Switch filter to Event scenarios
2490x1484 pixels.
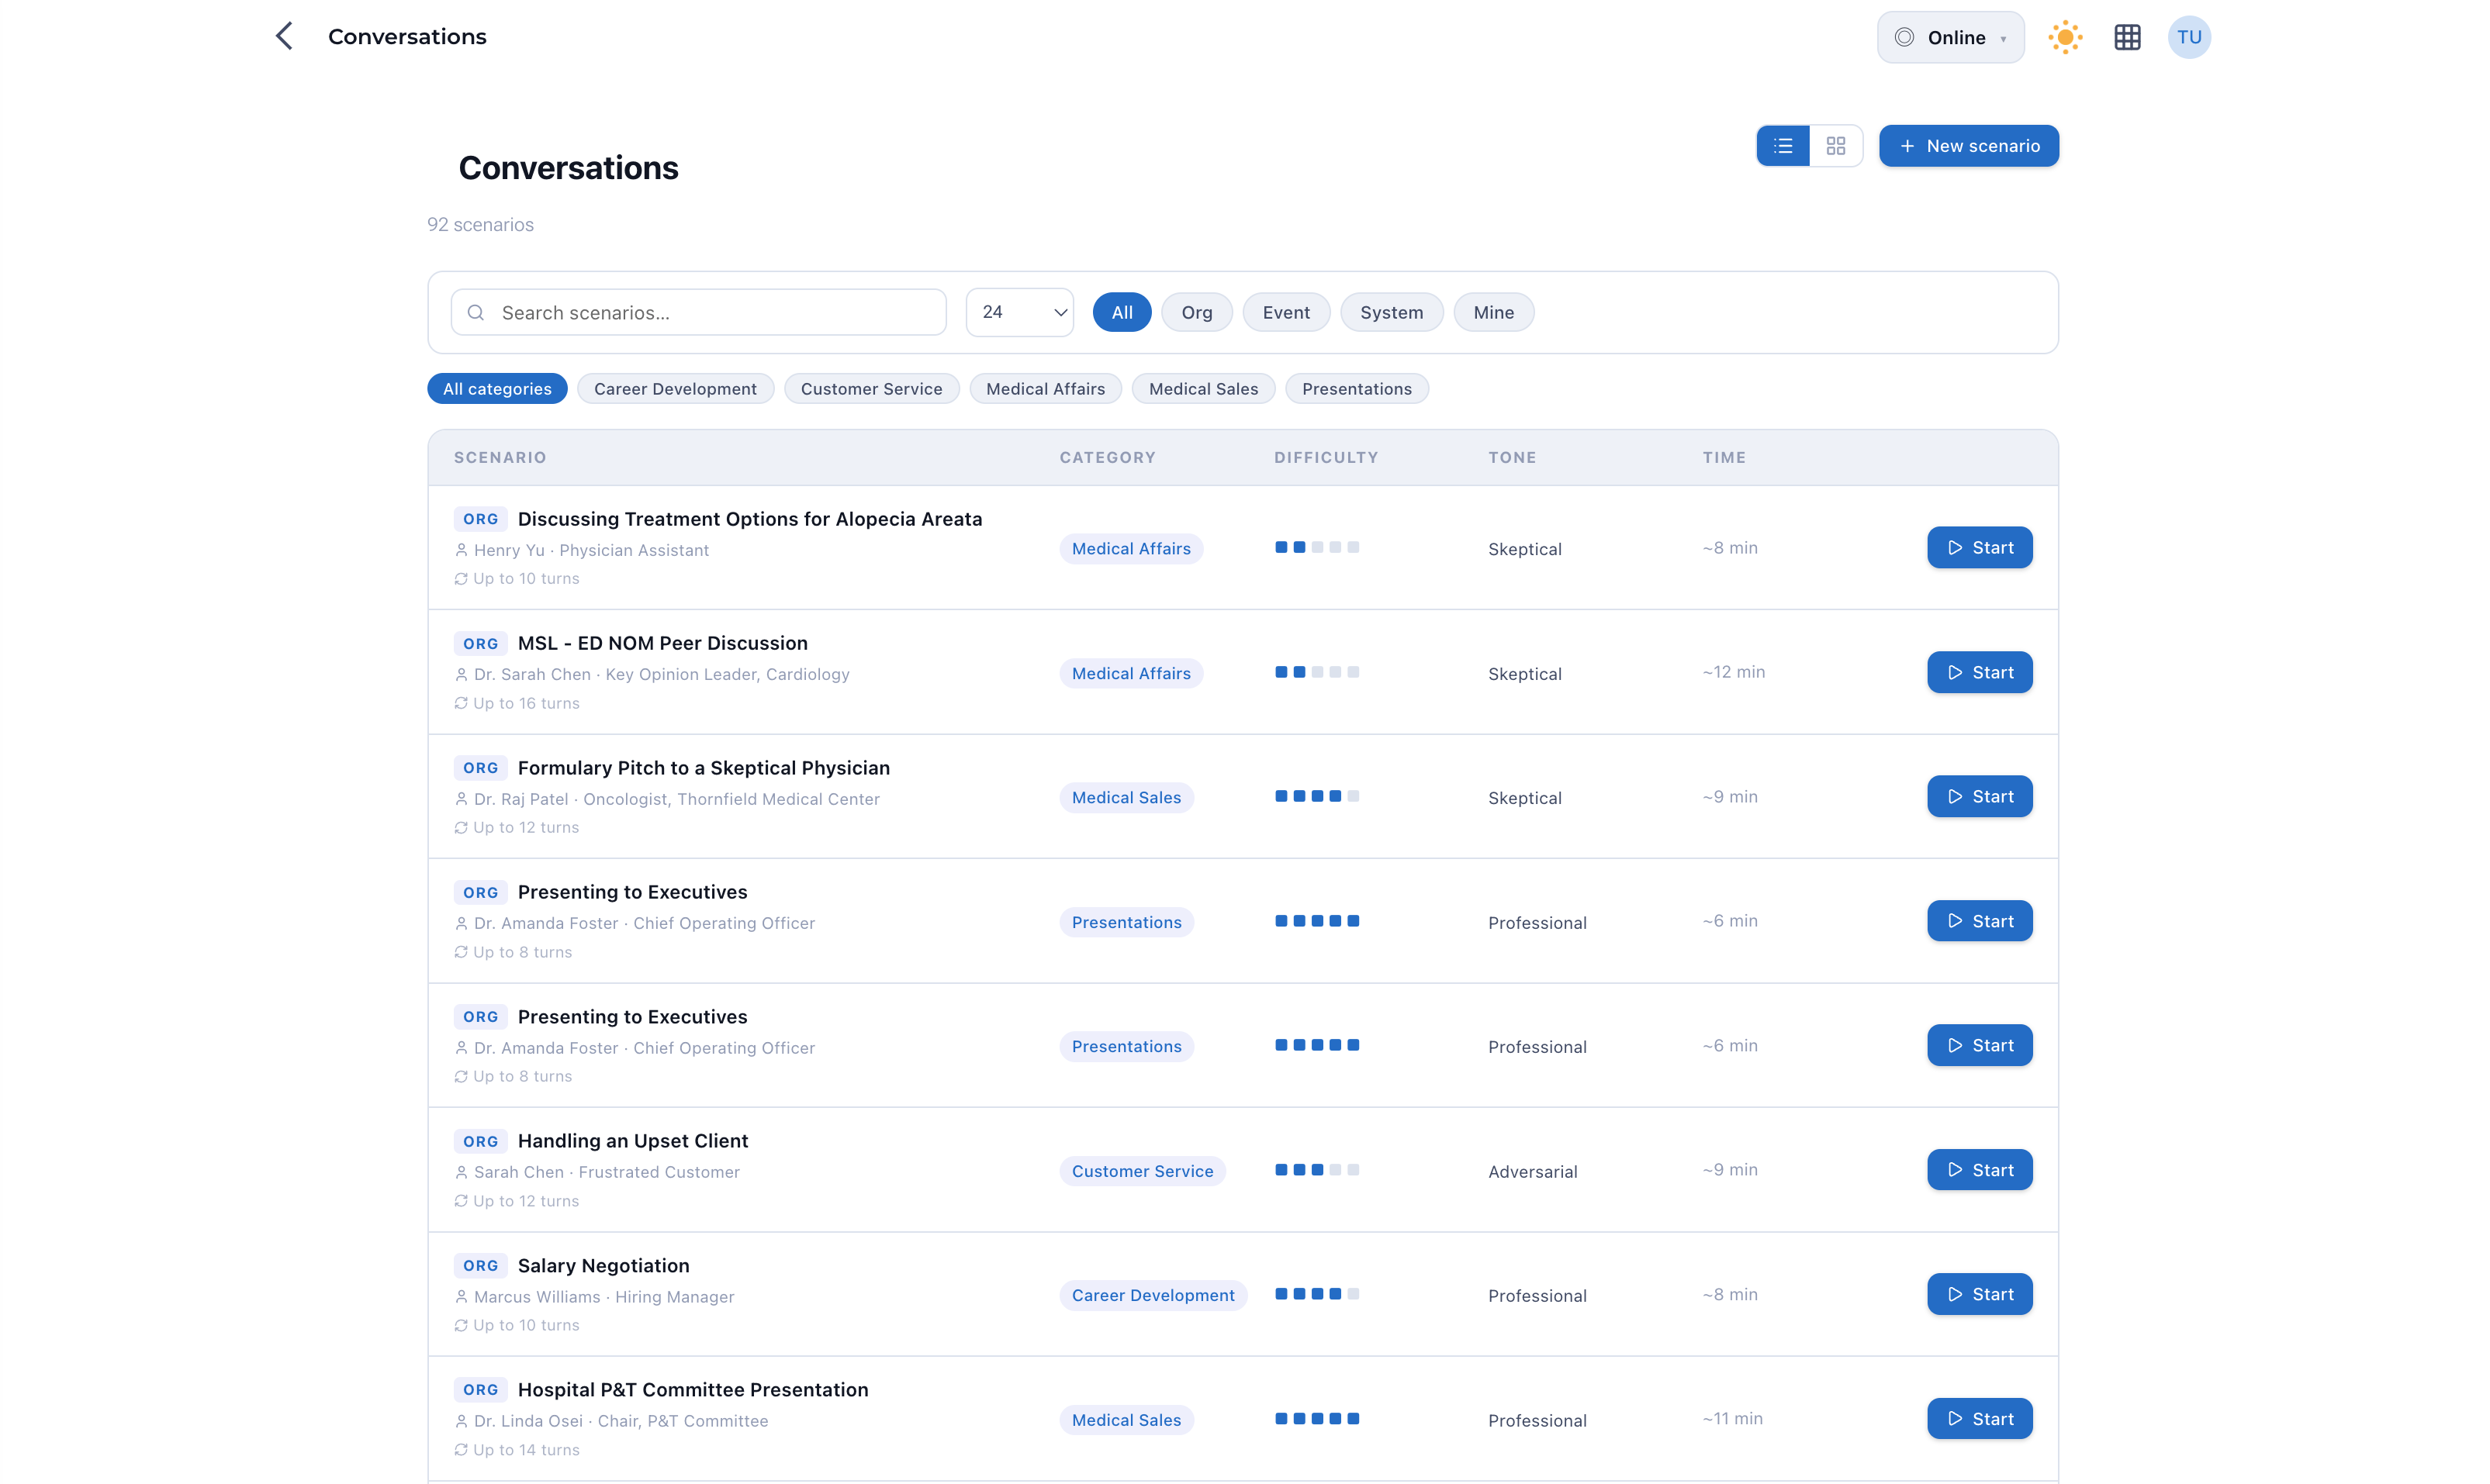coord(1285,312)
